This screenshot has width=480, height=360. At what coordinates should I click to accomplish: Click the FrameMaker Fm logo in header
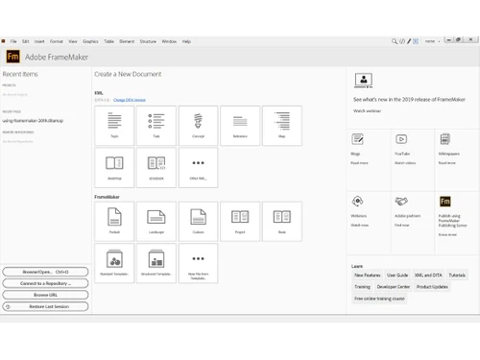pyautogui.click(x=13, y=57)
